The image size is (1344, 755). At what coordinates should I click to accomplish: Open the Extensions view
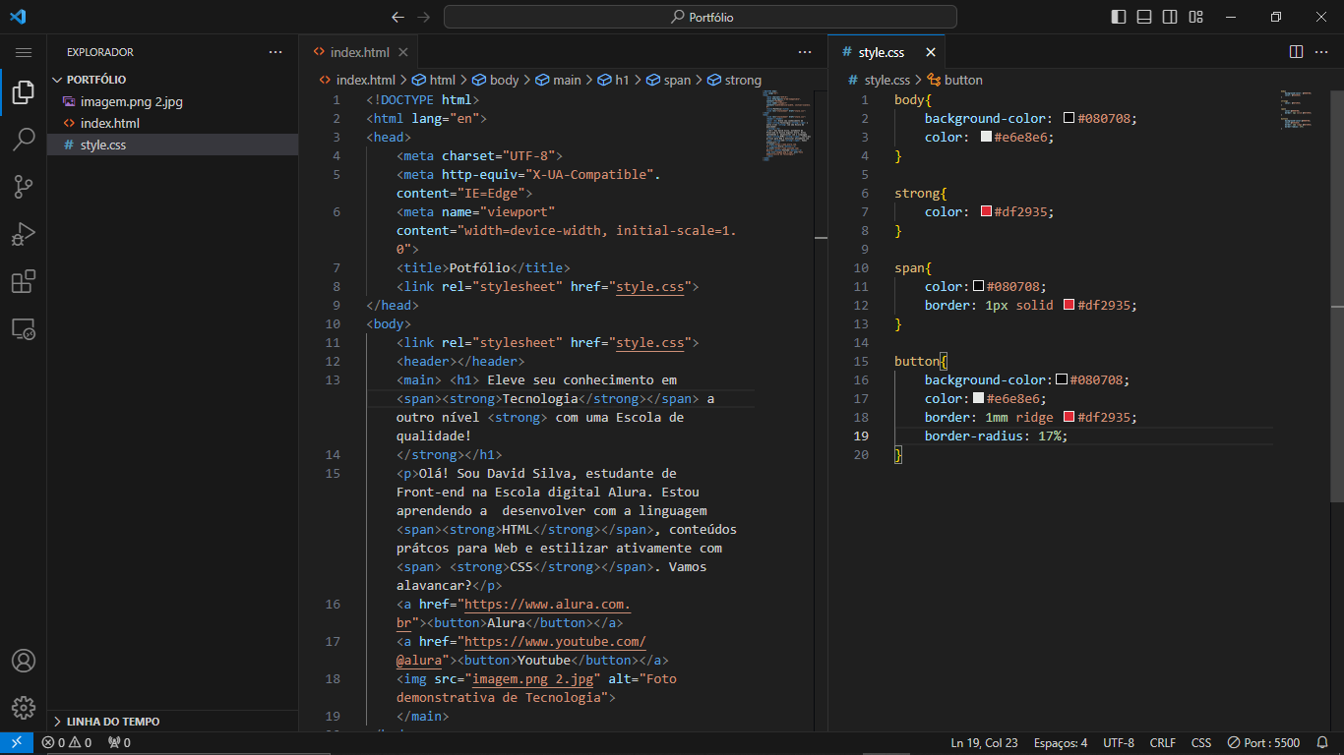pyautogui.click(x=24, y=281)
